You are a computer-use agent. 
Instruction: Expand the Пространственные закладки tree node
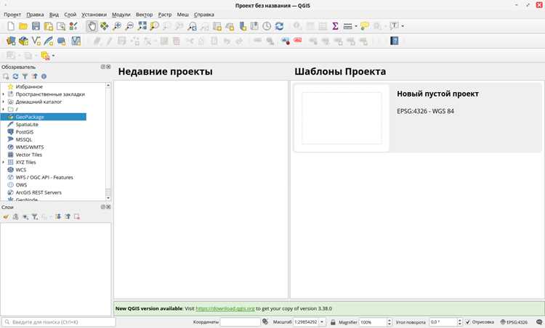point(3,94)
